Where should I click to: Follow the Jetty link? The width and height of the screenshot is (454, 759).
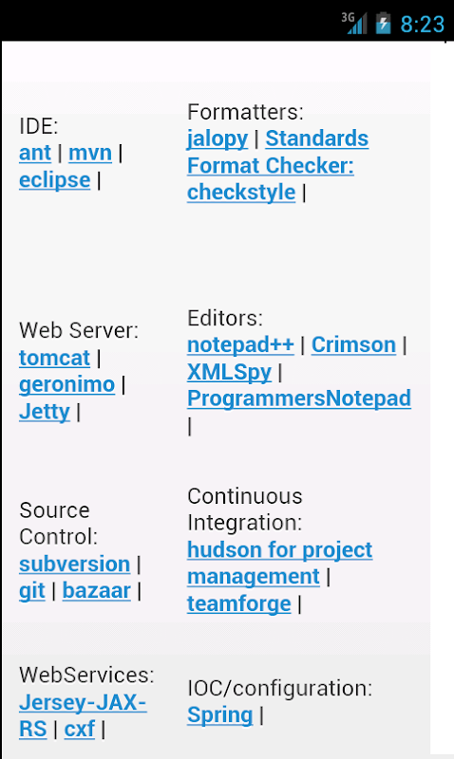point(45,412)
